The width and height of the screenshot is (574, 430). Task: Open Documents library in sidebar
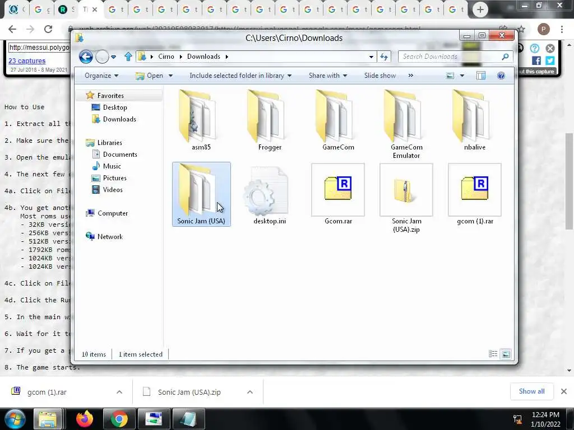pyautogui.click(x=120, y=155)
